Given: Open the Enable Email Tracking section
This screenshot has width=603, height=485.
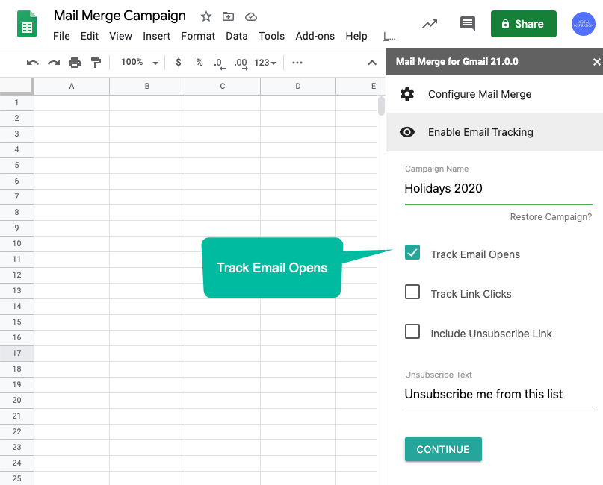Looking at the screenshot, I should pyautogui.click(x=495, y=132).
